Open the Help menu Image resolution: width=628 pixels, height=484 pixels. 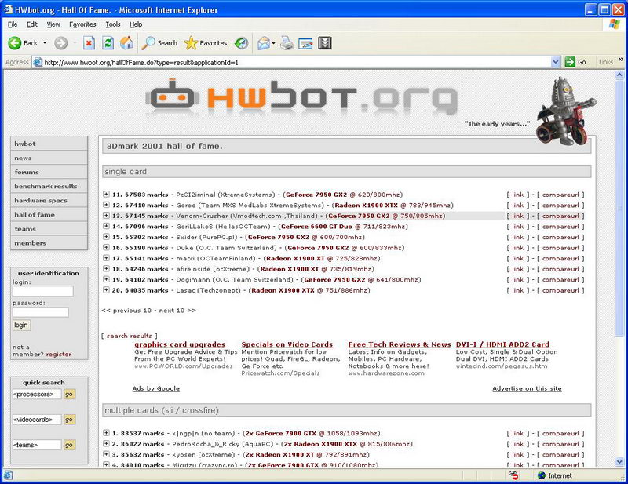pos(136,24)
